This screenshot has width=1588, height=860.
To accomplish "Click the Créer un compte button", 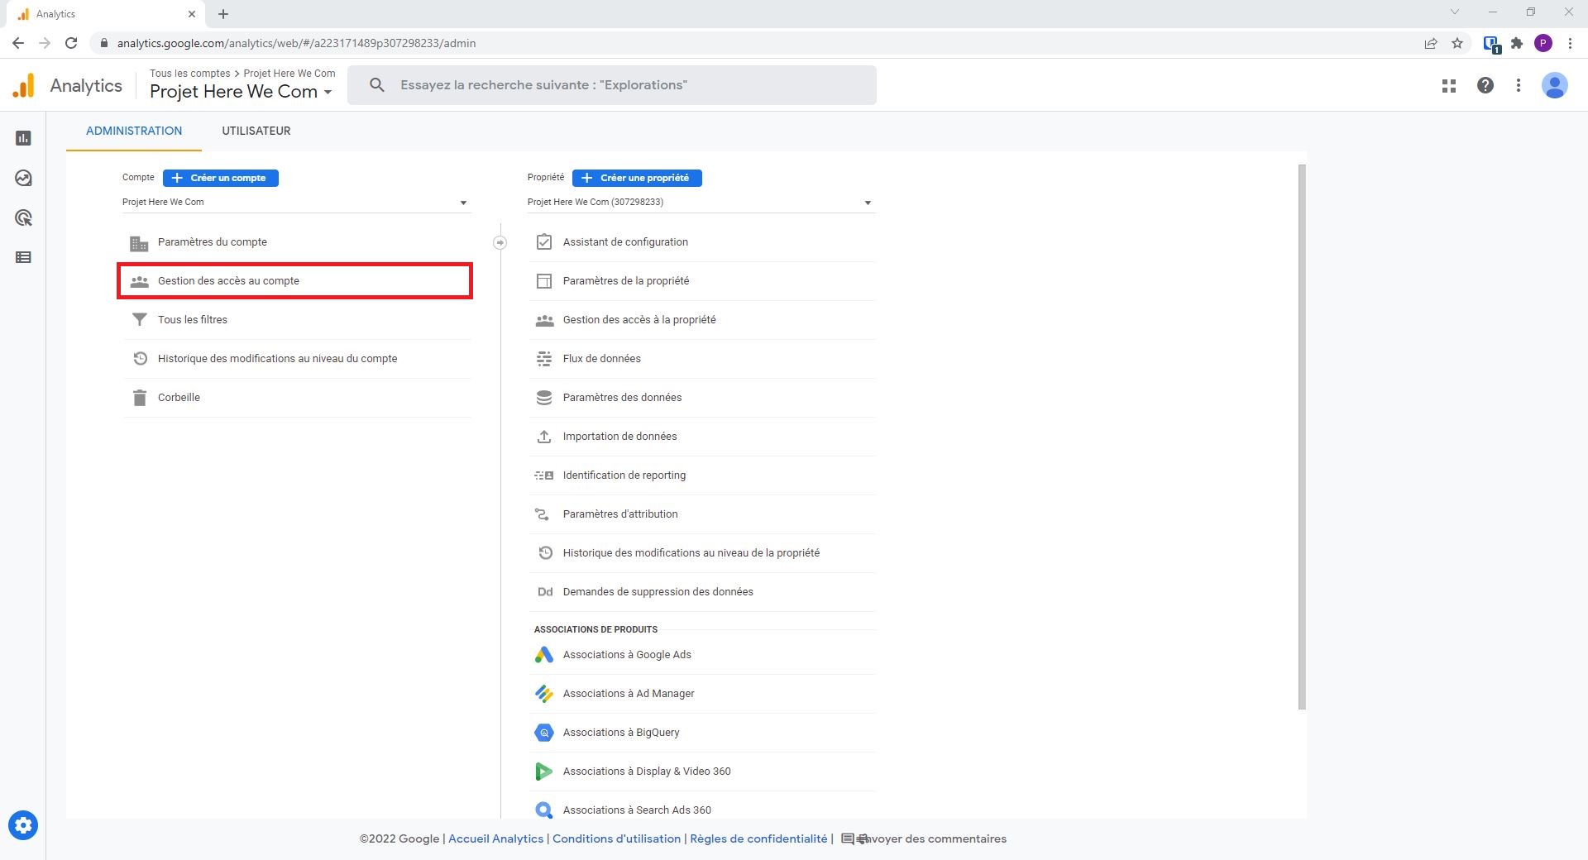I will (x=221, y=178).
